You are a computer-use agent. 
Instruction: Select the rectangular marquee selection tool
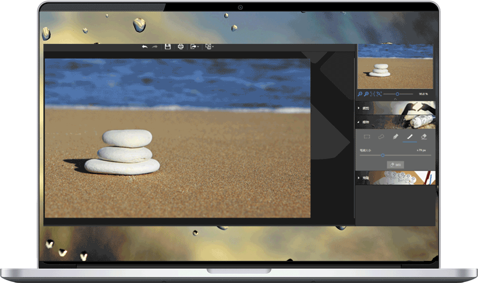(367, 137)
